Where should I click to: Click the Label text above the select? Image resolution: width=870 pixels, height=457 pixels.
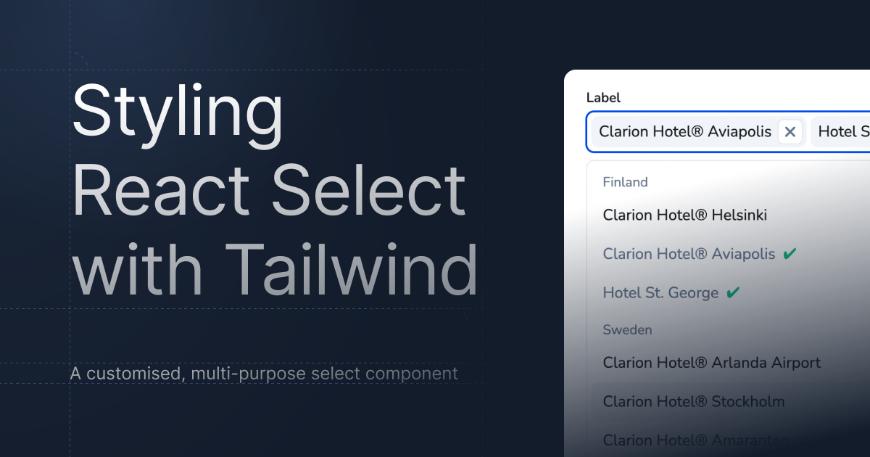click(603, 98)
